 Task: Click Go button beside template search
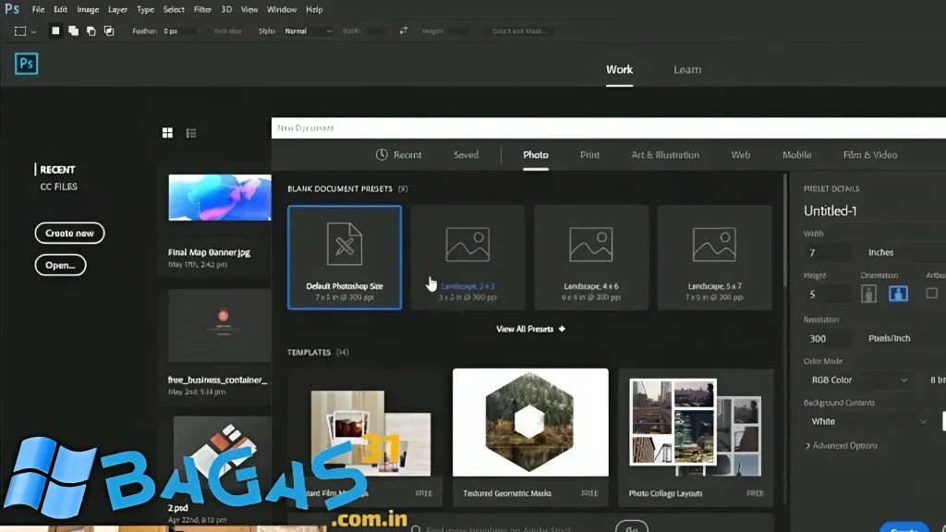tap(632, 526)
